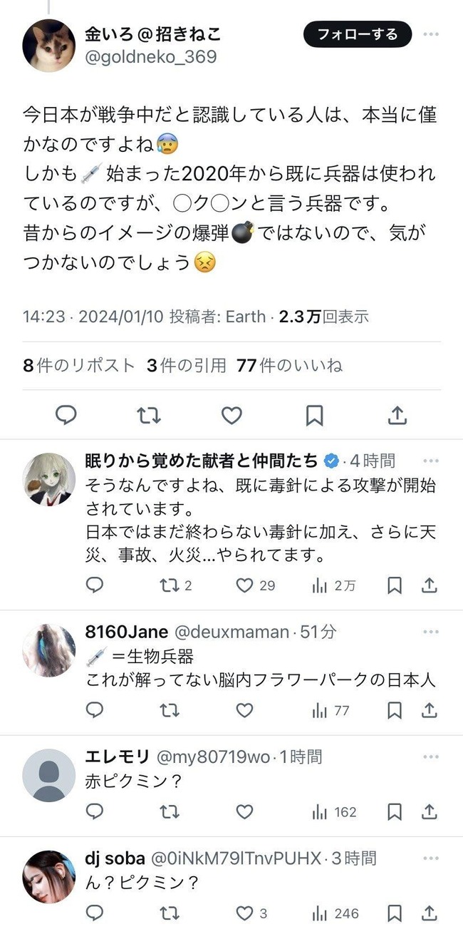463x944 pixels.
Task: Reply to エレモリ's comment
Action: click(x=95, y=811)
